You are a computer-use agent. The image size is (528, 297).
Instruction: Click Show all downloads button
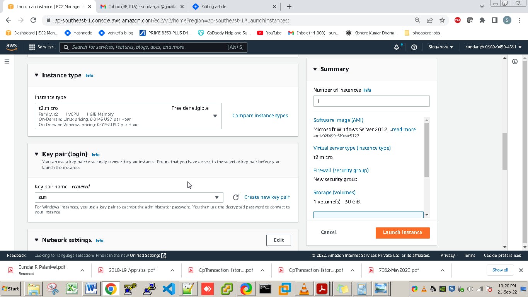[500, 270]
